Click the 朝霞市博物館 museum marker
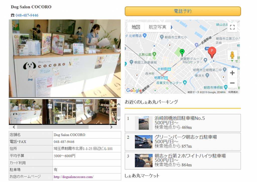Image resolution: width=257 pixels, height=182 pixels. coord(226,87)
